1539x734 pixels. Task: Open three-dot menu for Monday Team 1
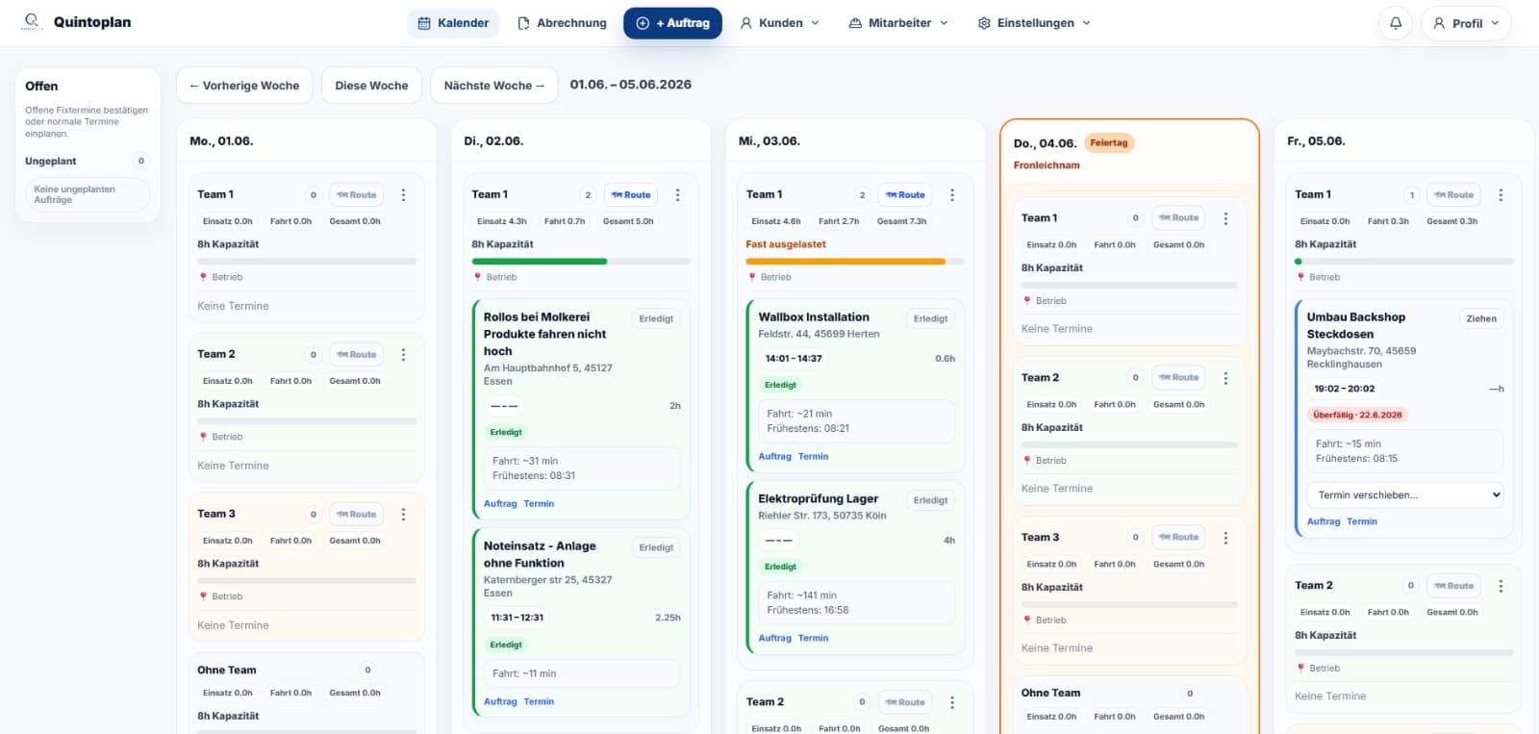pyautogui.click(x=403, y=195)
